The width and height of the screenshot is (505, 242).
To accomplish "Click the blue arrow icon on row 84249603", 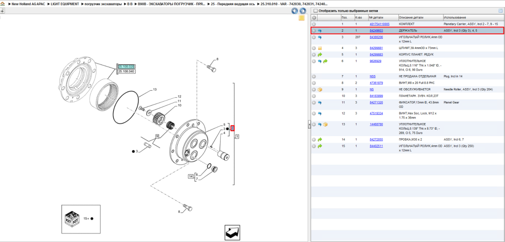I will (x=320, y=31).
